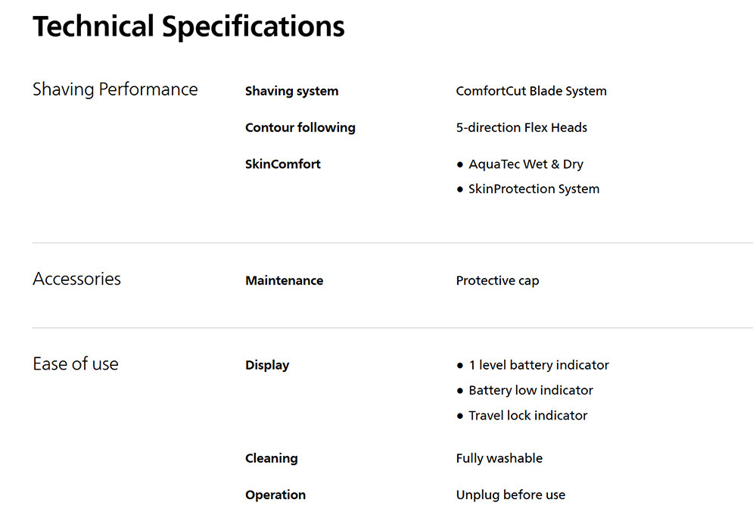Select the Battery low indicator bullet

pos(531,390)
